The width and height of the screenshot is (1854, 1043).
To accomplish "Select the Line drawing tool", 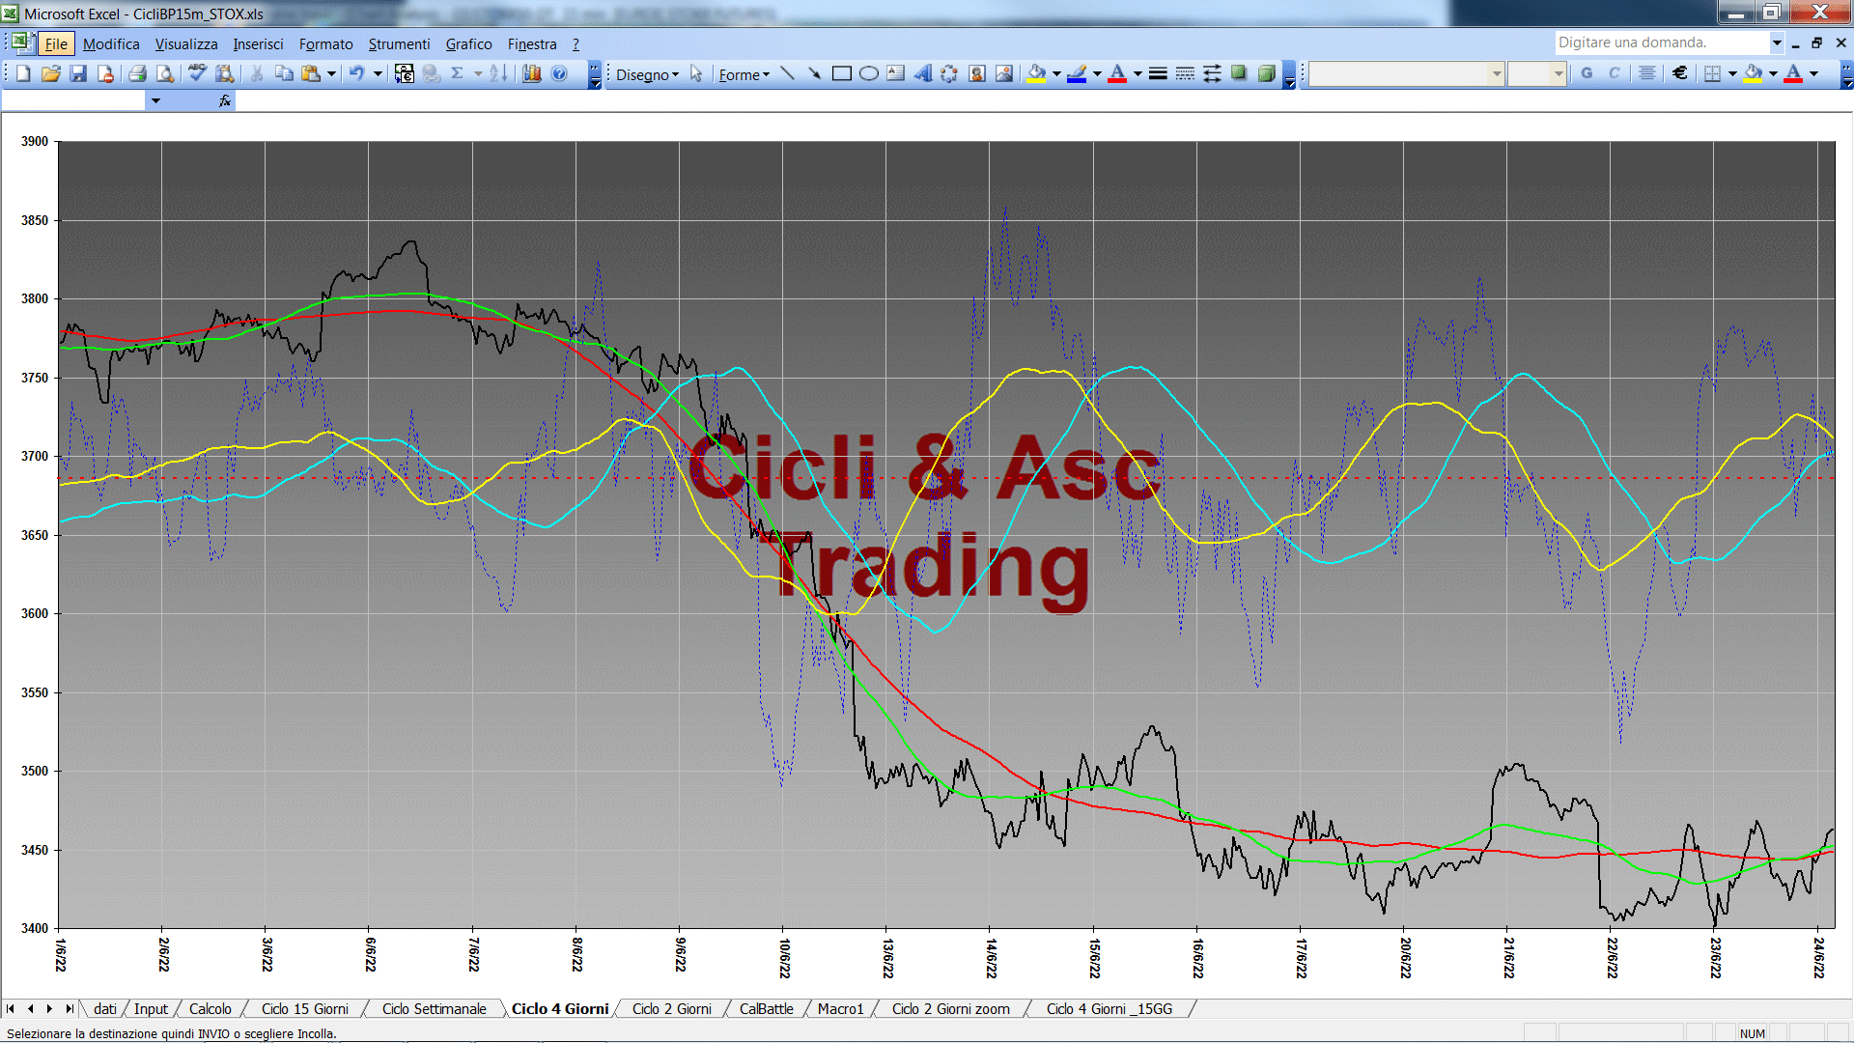I will coord(788,74).
